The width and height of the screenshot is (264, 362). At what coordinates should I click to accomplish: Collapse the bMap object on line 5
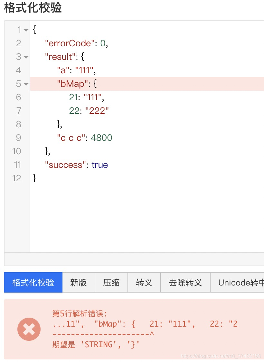coord(26,84)
